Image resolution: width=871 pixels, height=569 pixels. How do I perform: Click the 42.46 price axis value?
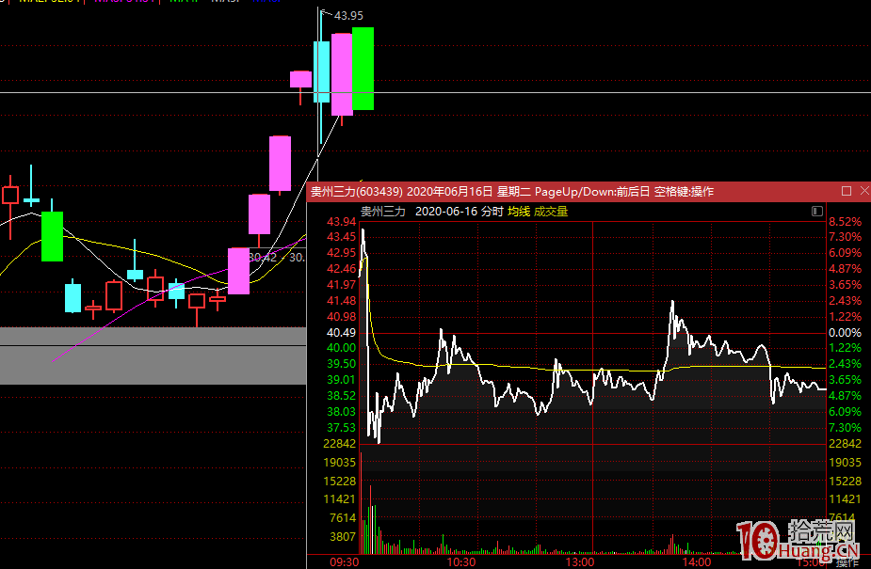(341, 269)
